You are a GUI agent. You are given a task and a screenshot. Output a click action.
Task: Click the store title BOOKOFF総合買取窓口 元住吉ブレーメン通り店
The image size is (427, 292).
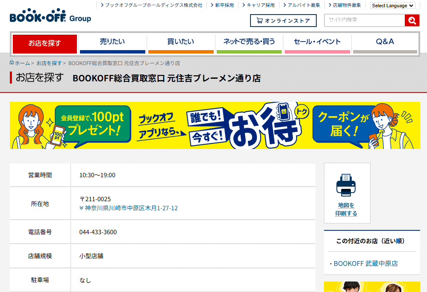click(x=167, y=78)
